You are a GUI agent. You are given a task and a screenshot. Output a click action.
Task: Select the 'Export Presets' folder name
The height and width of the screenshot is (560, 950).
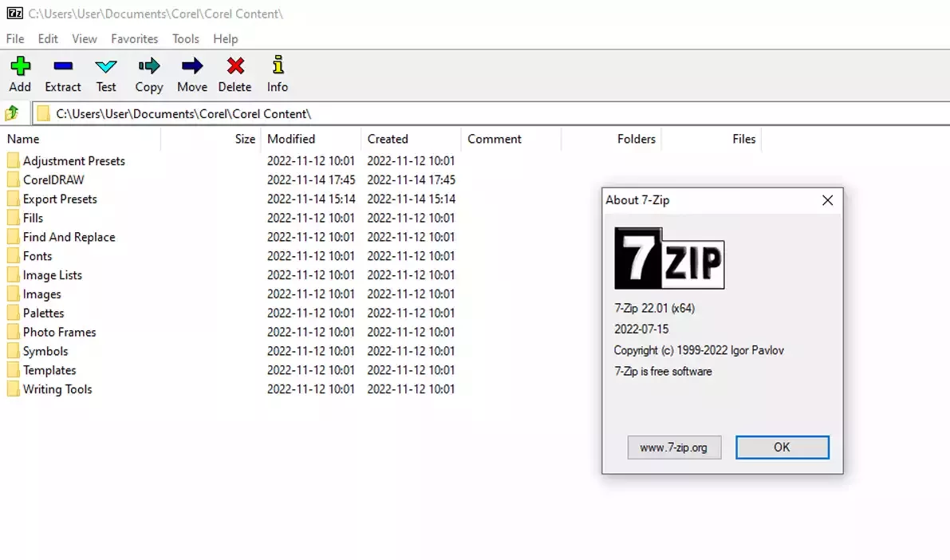(x=60, y=199)
